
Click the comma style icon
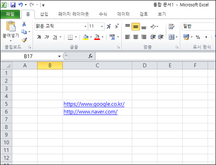tap(206, 37)
